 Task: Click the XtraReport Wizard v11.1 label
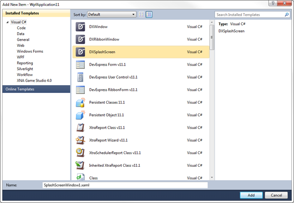[x=108, y=140]
